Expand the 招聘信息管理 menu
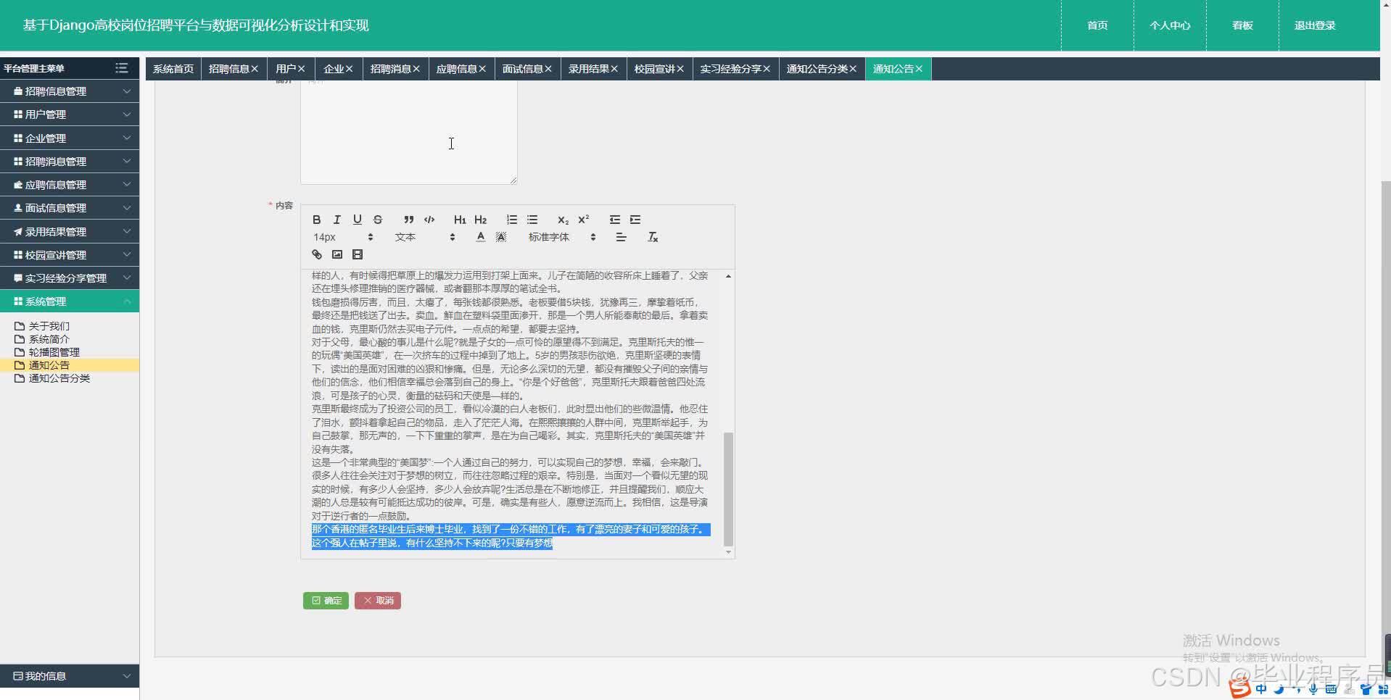The height and width of the screenshot is (700, 1391). [70, 91]
